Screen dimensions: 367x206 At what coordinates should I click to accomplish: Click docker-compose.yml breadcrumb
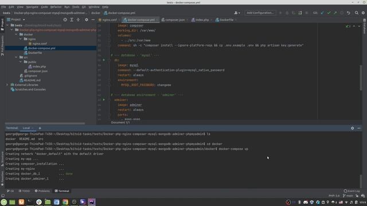pyautogui.click(x=120, y=13)
